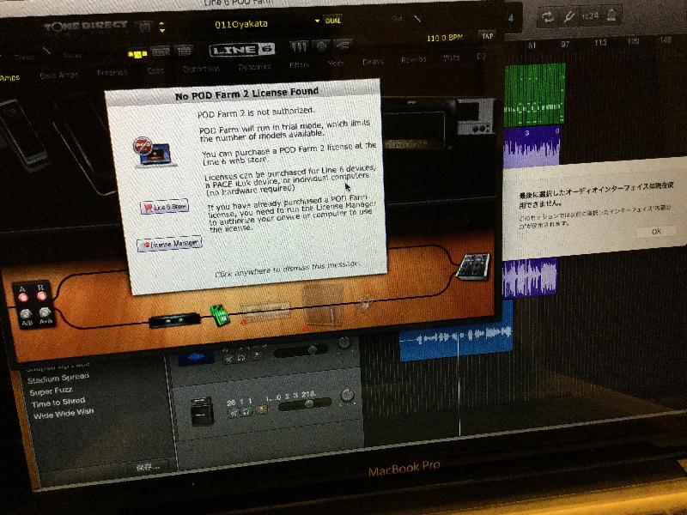Mute the amp track in GarageBand

pyautogui.click(x=234, y=413)
